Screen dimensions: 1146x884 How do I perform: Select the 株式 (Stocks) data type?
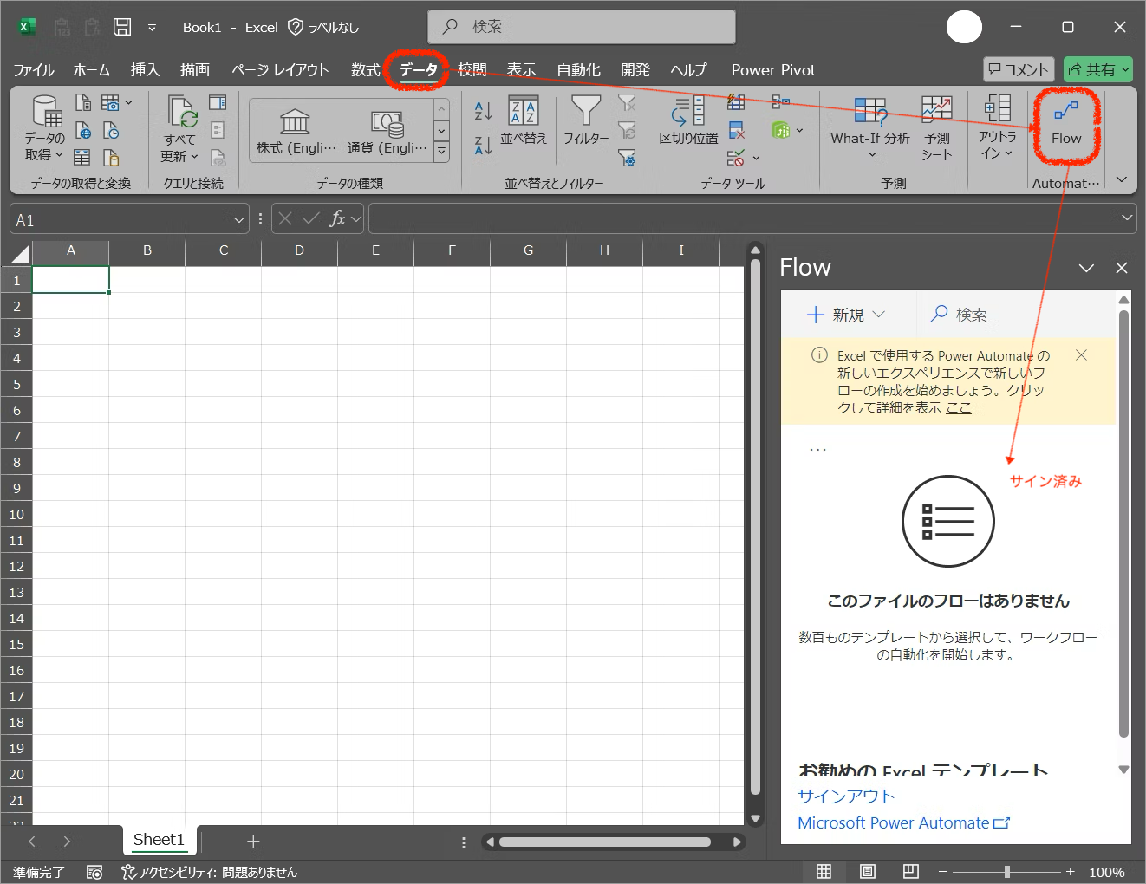[x=296, y=132]
